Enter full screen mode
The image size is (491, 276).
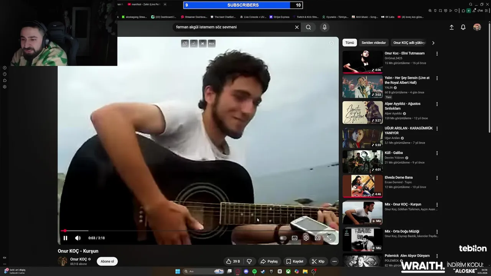point(329,238)
